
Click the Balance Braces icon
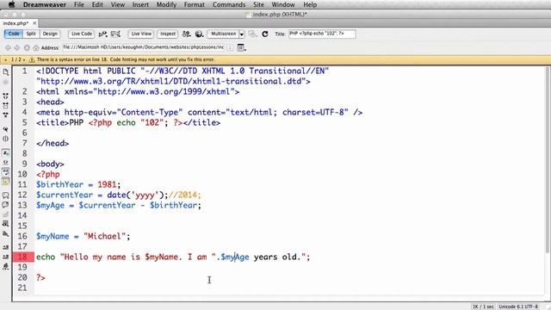(x=6, y=139)
